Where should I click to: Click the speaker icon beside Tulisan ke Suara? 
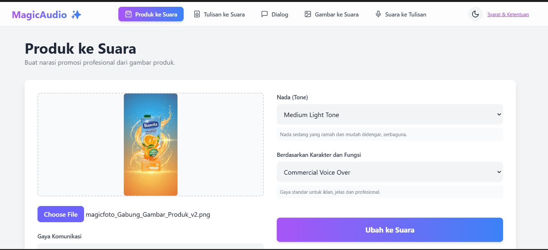(197, 14)
